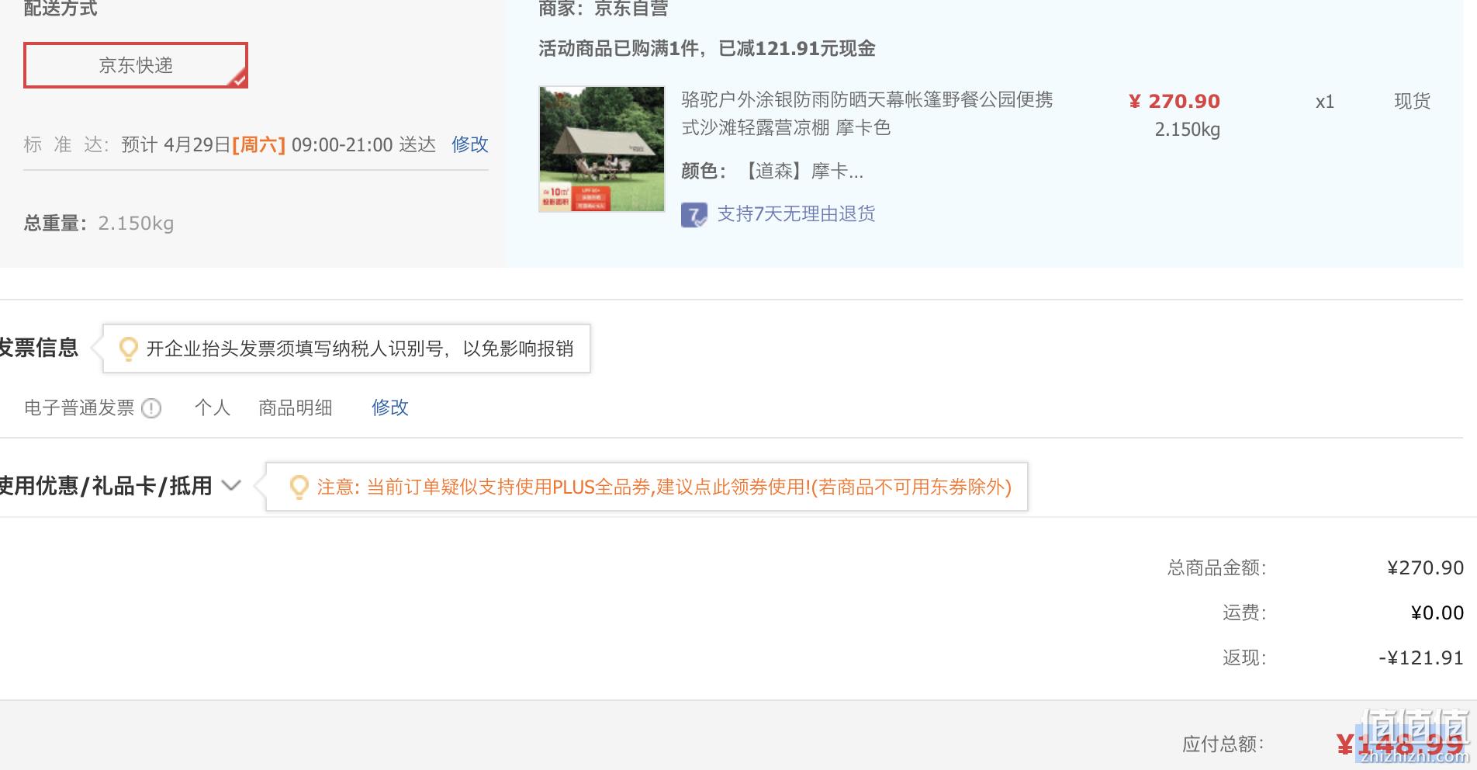Click the 个人 invoice title type
1477x770 pixels.
[x=213, y=408]
